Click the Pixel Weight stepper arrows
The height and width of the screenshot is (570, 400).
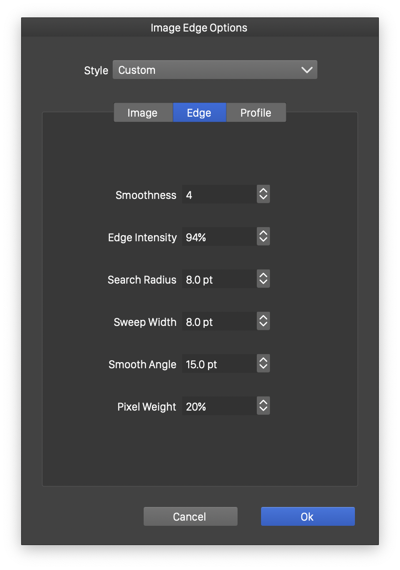coord(263,406)
